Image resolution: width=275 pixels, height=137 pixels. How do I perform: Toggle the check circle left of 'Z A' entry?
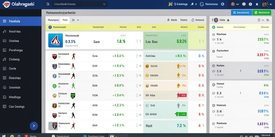tap(214, 71)
